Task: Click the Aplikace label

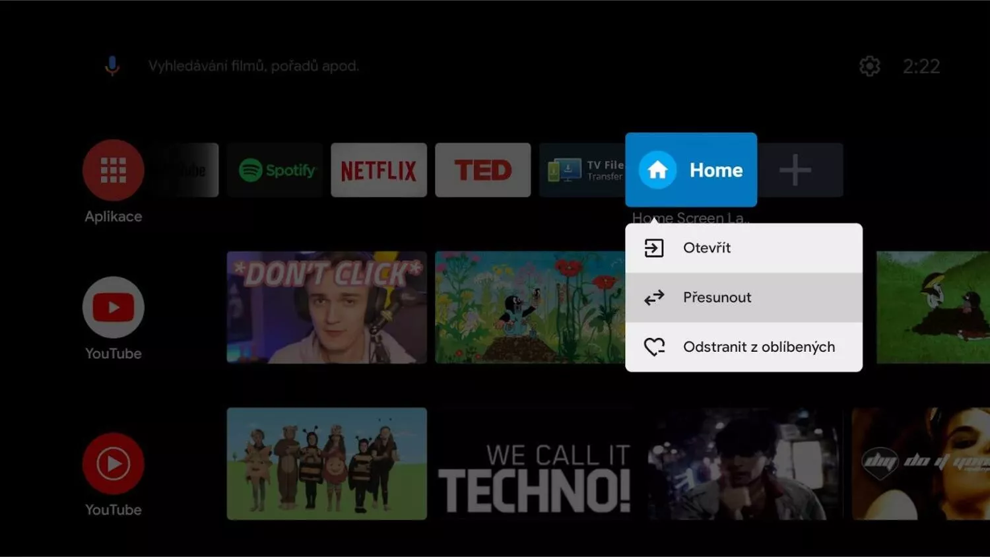Action: [x=114, y=216]
